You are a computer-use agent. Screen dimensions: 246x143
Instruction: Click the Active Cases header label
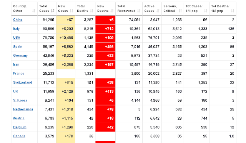(150, 8)
